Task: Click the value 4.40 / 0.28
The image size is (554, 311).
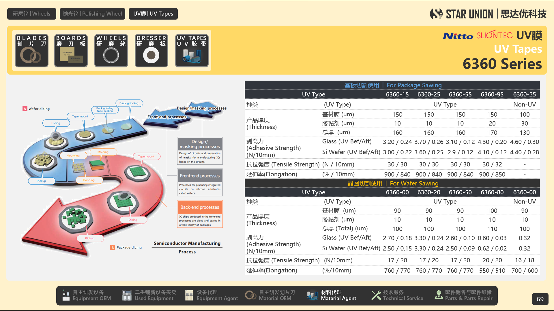Action: (524, 152)
